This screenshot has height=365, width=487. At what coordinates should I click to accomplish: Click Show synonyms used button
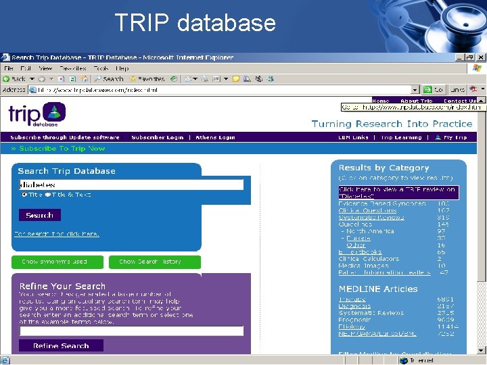tap(57, 262)
